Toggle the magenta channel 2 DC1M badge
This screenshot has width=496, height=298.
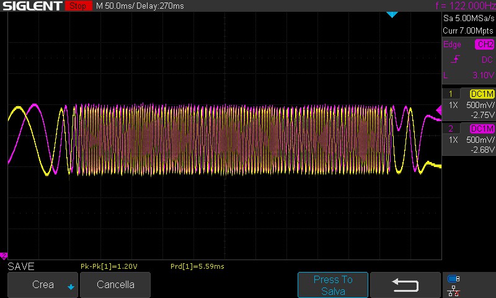tap(482, 129)
